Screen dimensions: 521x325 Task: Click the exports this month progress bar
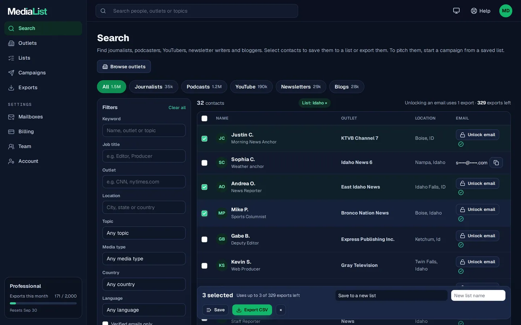(x=43, y=303)
